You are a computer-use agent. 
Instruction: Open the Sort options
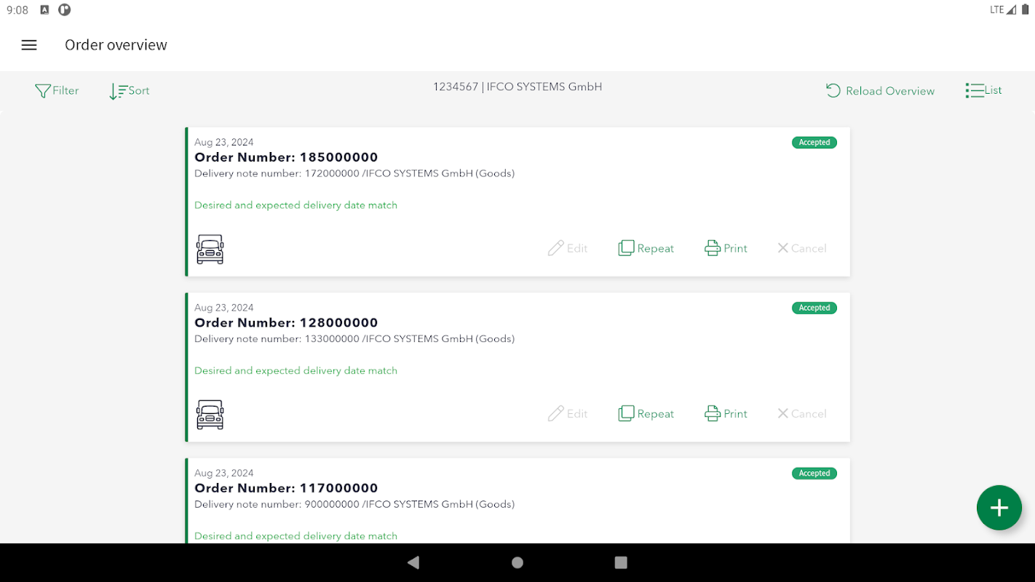pyautogui.click(x=130, y=91)
